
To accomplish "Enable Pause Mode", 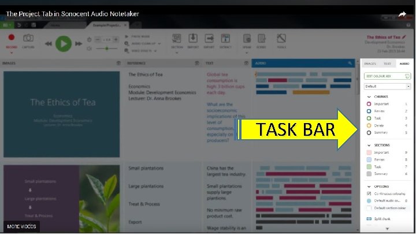I will [138, 36].
